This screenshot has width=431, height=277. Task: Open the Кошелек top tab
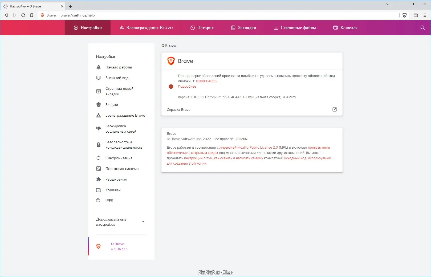[345, 28]
